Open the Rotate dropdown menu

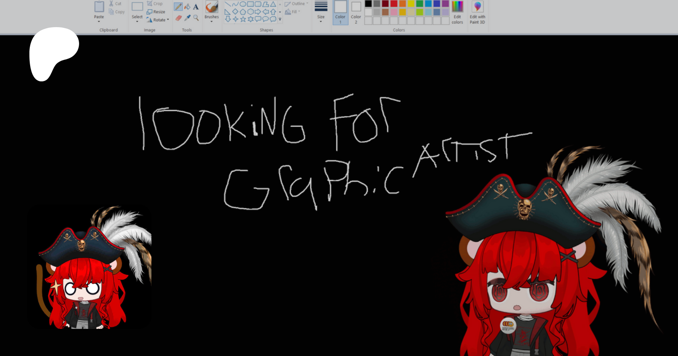click(x=158, y=20)
